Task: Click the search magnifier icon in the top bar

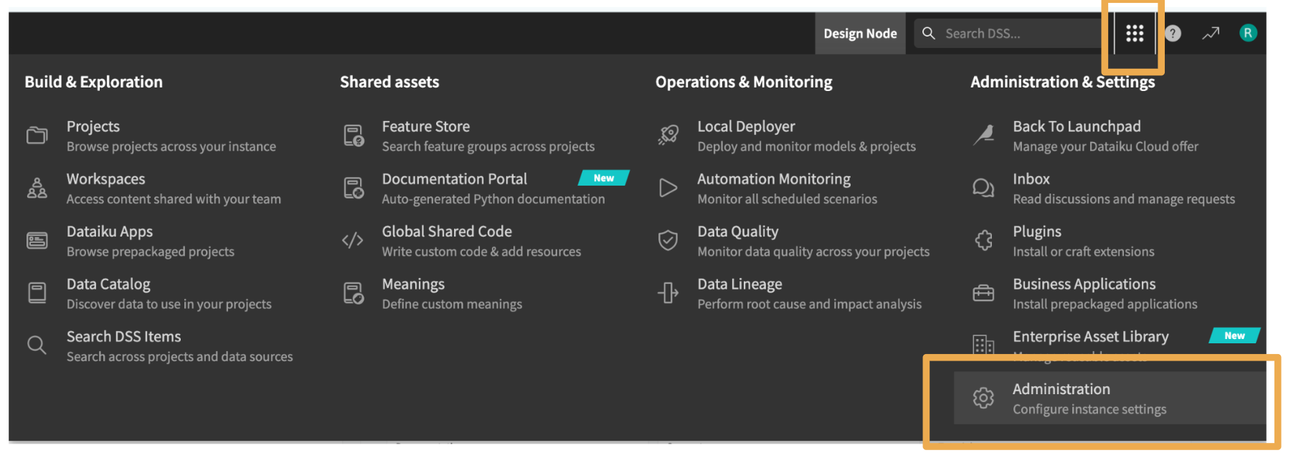Action: point(928,33)
